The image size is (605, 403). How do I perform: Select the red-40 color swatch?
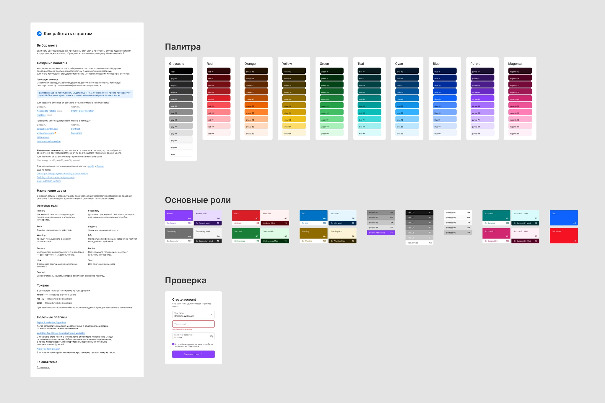219,98
